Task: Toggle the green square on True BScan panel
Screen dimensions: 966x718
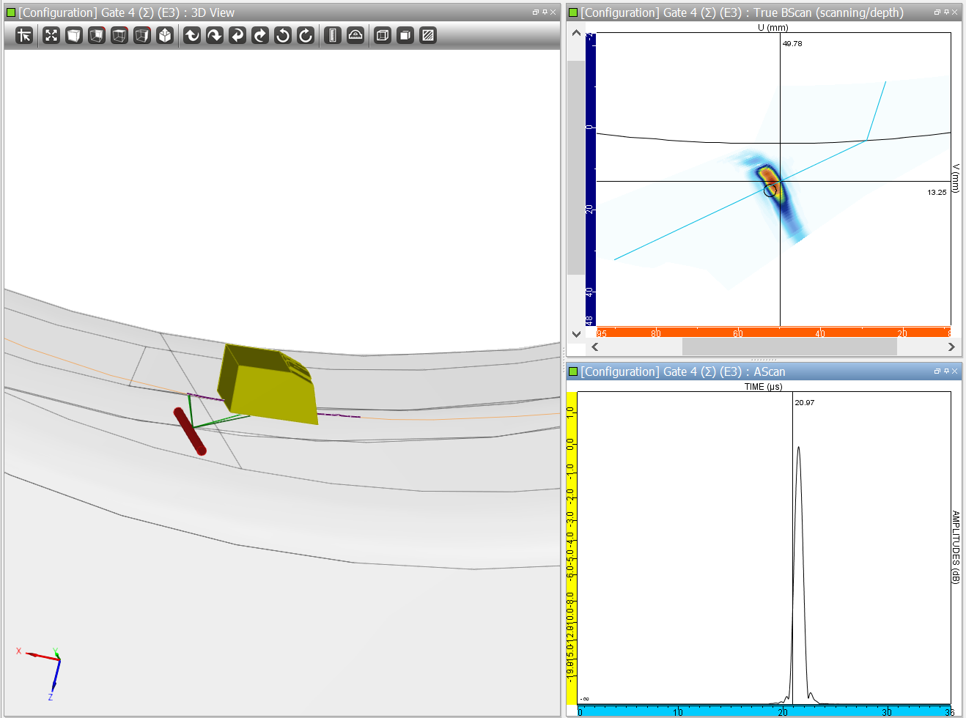Action: pos(573,12)
